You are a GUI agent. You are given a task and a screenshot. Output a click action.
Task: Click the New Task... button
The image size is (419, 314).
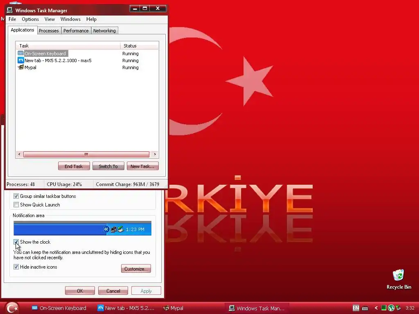(142, 166)
